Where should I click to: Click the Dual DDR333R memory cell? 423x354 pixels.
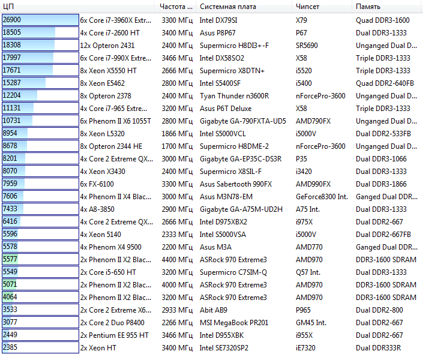[378, 348]
